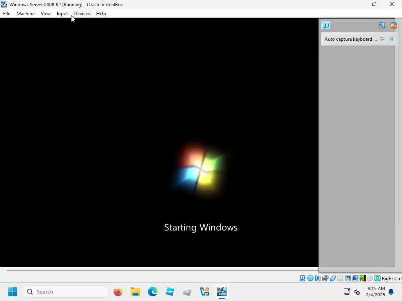Click the mouse integration indicator
The image size is (402, 301).
pos(370,278)
